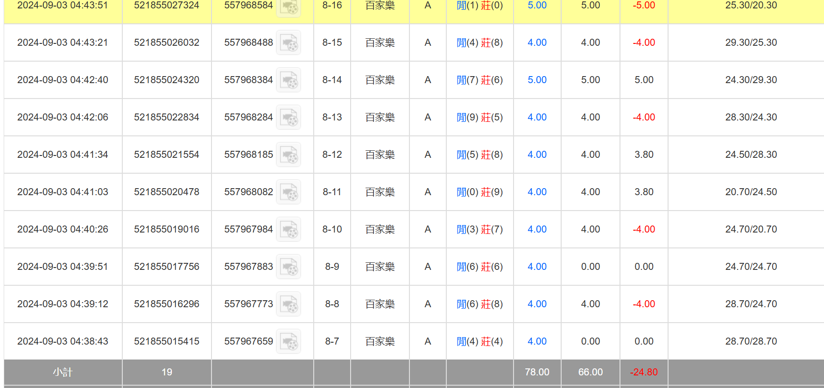The image size is (824, 388).
Task: Click blue 5.00 bet amount in row 8-14
Action: click(x=537, y=80)
